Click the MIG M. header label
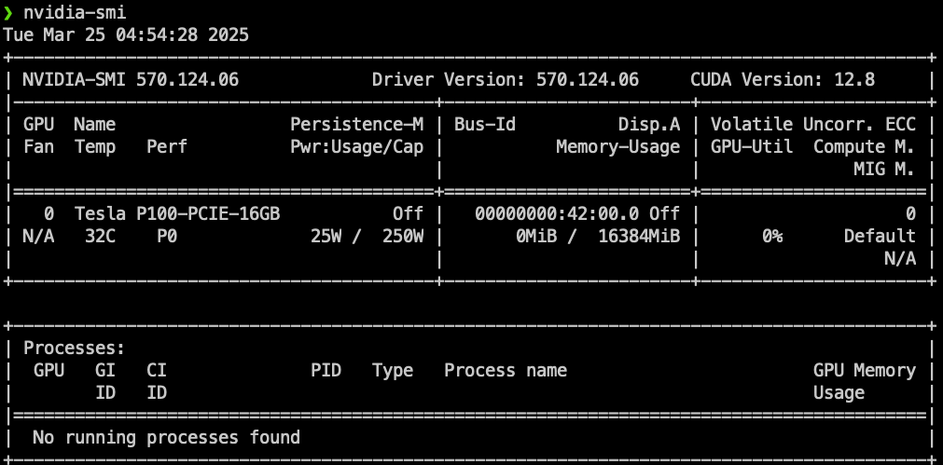The height and width of the screenshot is (465, 943). click(x=885, y=170)
